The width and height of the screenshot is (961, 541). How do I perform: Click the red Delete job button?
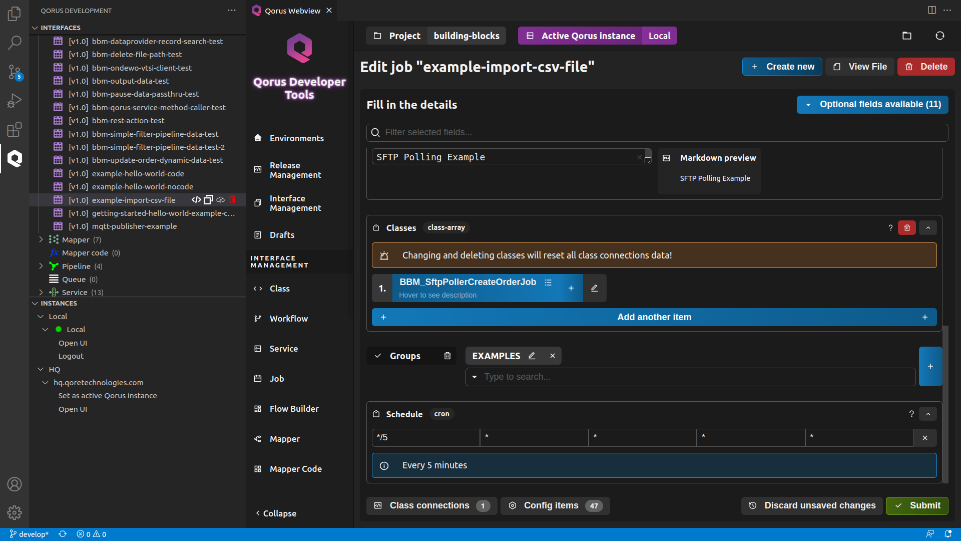click(x=926, y=67)
